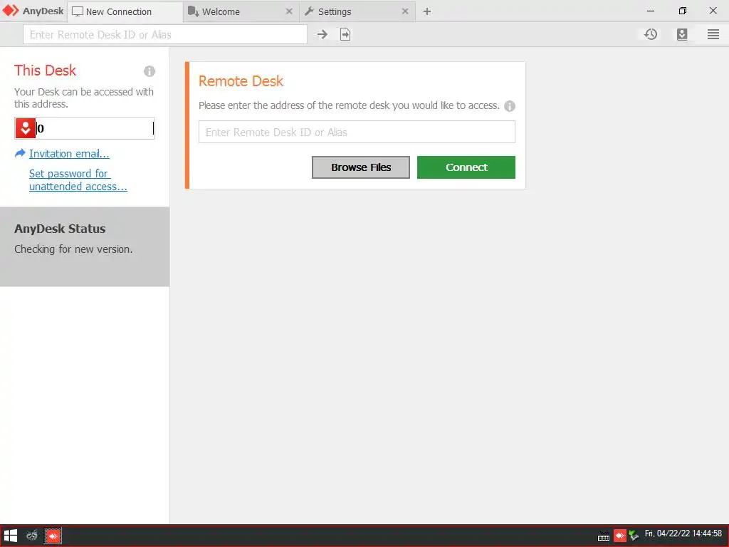The width and height of the screenshot is (729, 547).
Task: Click the file transfer icon in toolbar
Action: tap(345, 34)
